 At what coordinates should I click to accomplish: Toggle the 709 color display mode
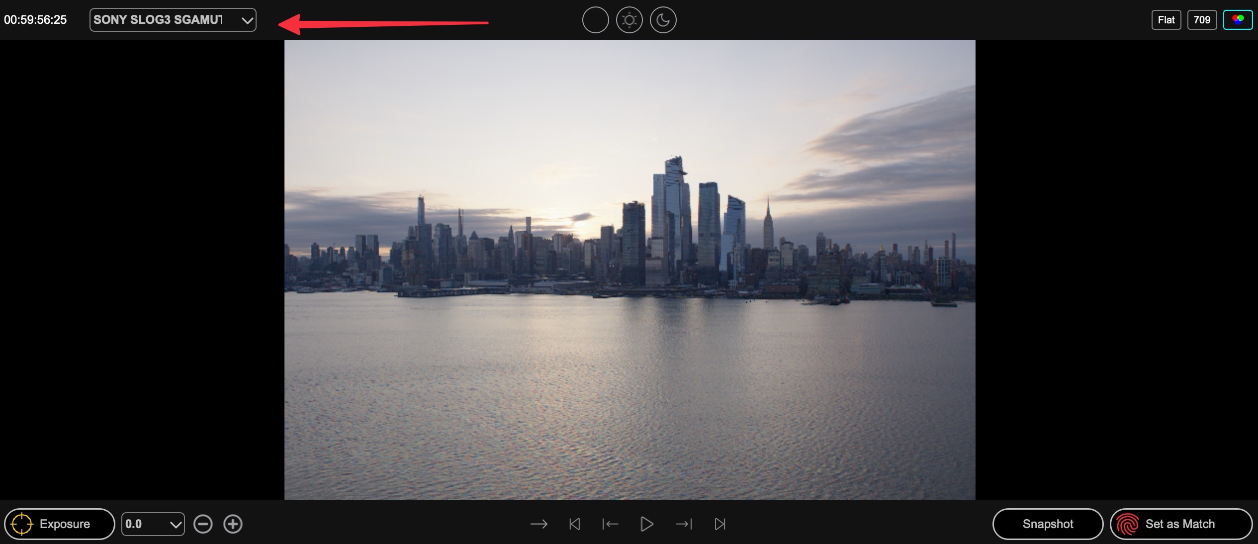[x=1202, y=20]
